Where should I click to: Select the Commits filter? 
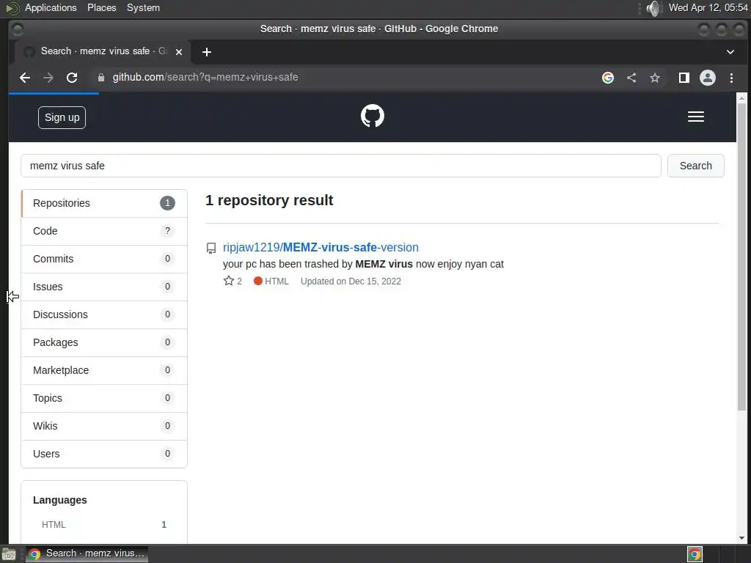point(104,259)
